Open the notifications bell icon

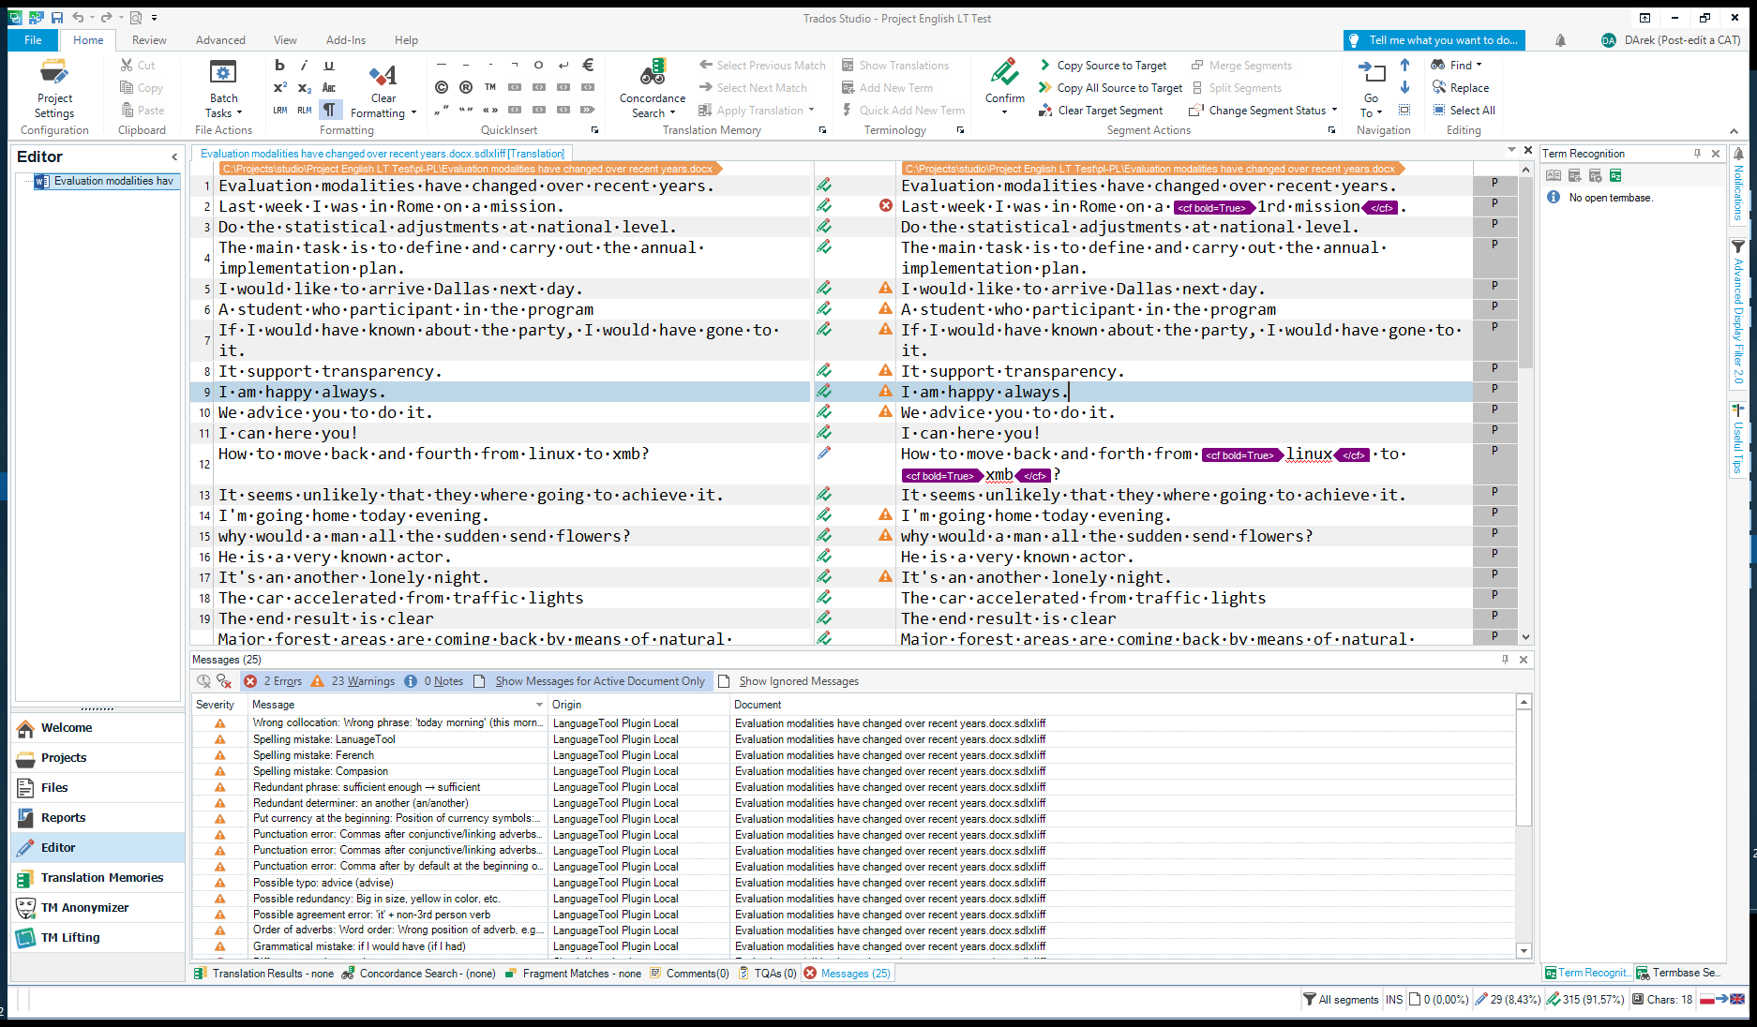tap(1560, 40)
